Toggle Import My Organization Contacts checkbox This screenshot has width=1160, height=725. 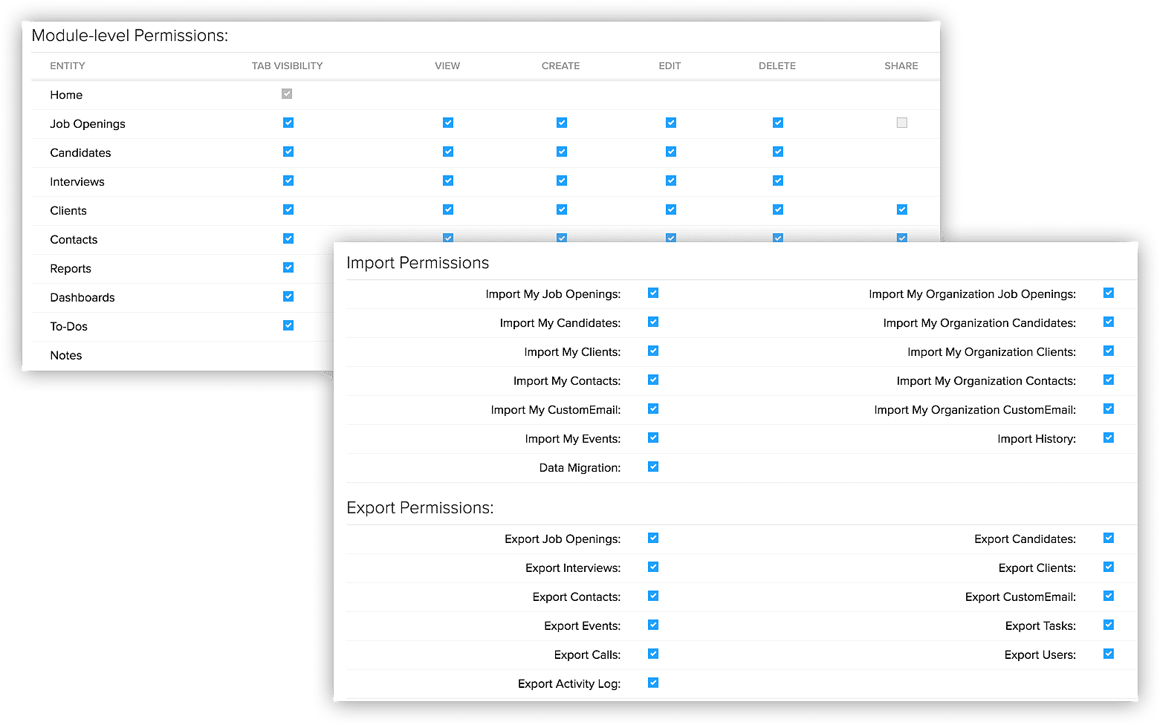(x=1109, y=380)
